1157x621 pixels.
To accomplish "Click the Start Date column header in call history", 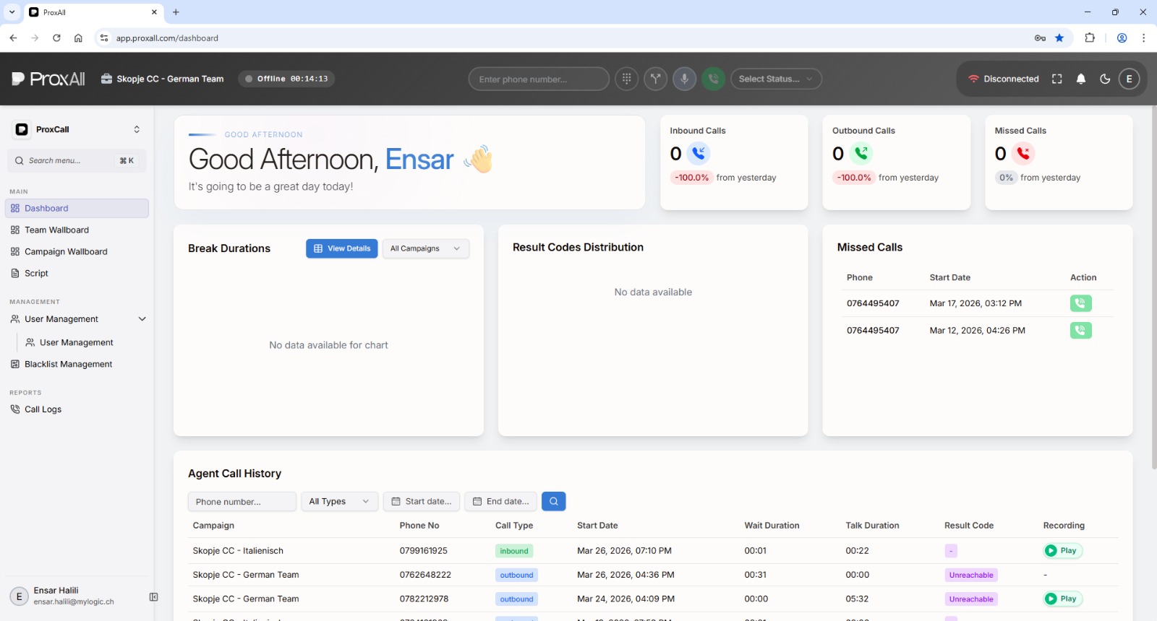I will (597, 525).
